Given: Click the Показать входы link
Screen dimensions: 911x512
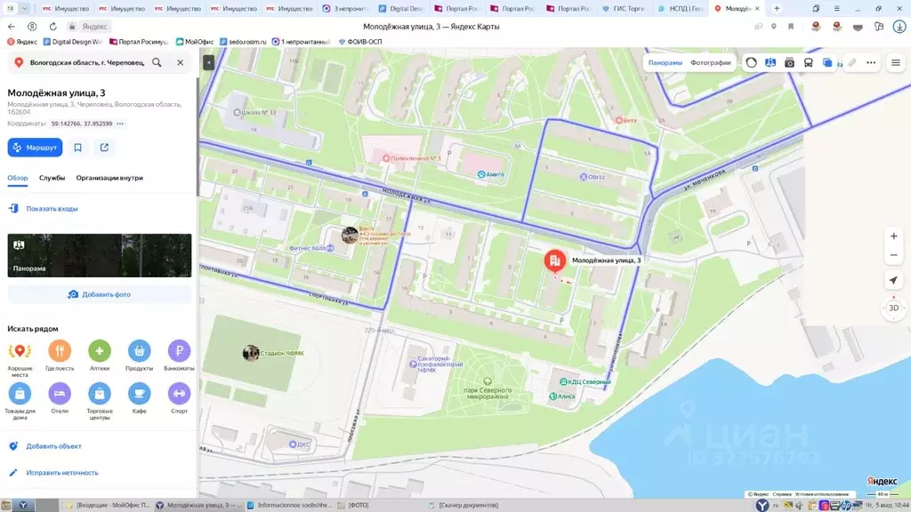Looking at the screenshot, I should (52, 209).
